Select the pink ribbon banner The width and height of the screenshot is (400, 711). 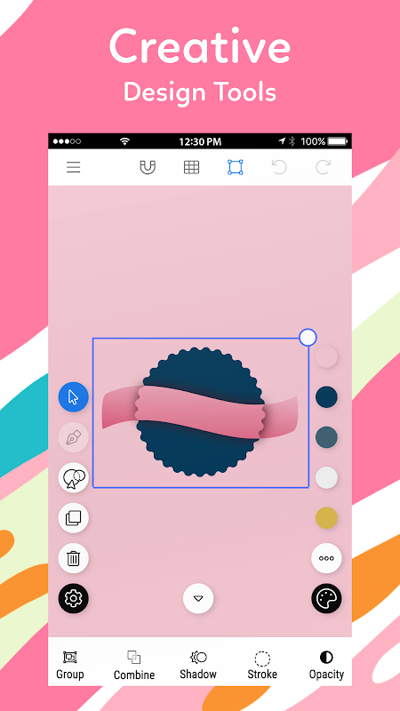tap(199, 412)
